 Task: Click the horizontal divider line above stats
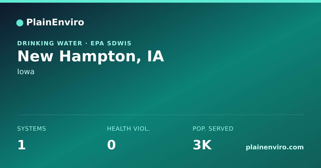160,115
